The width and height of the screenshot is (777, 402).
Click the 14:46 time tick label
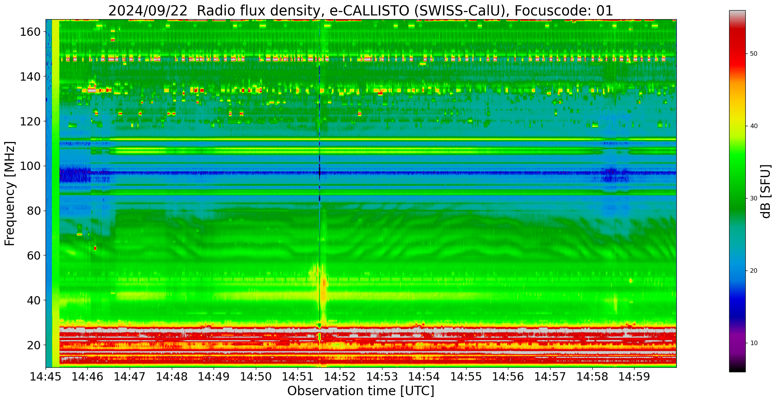88,376
